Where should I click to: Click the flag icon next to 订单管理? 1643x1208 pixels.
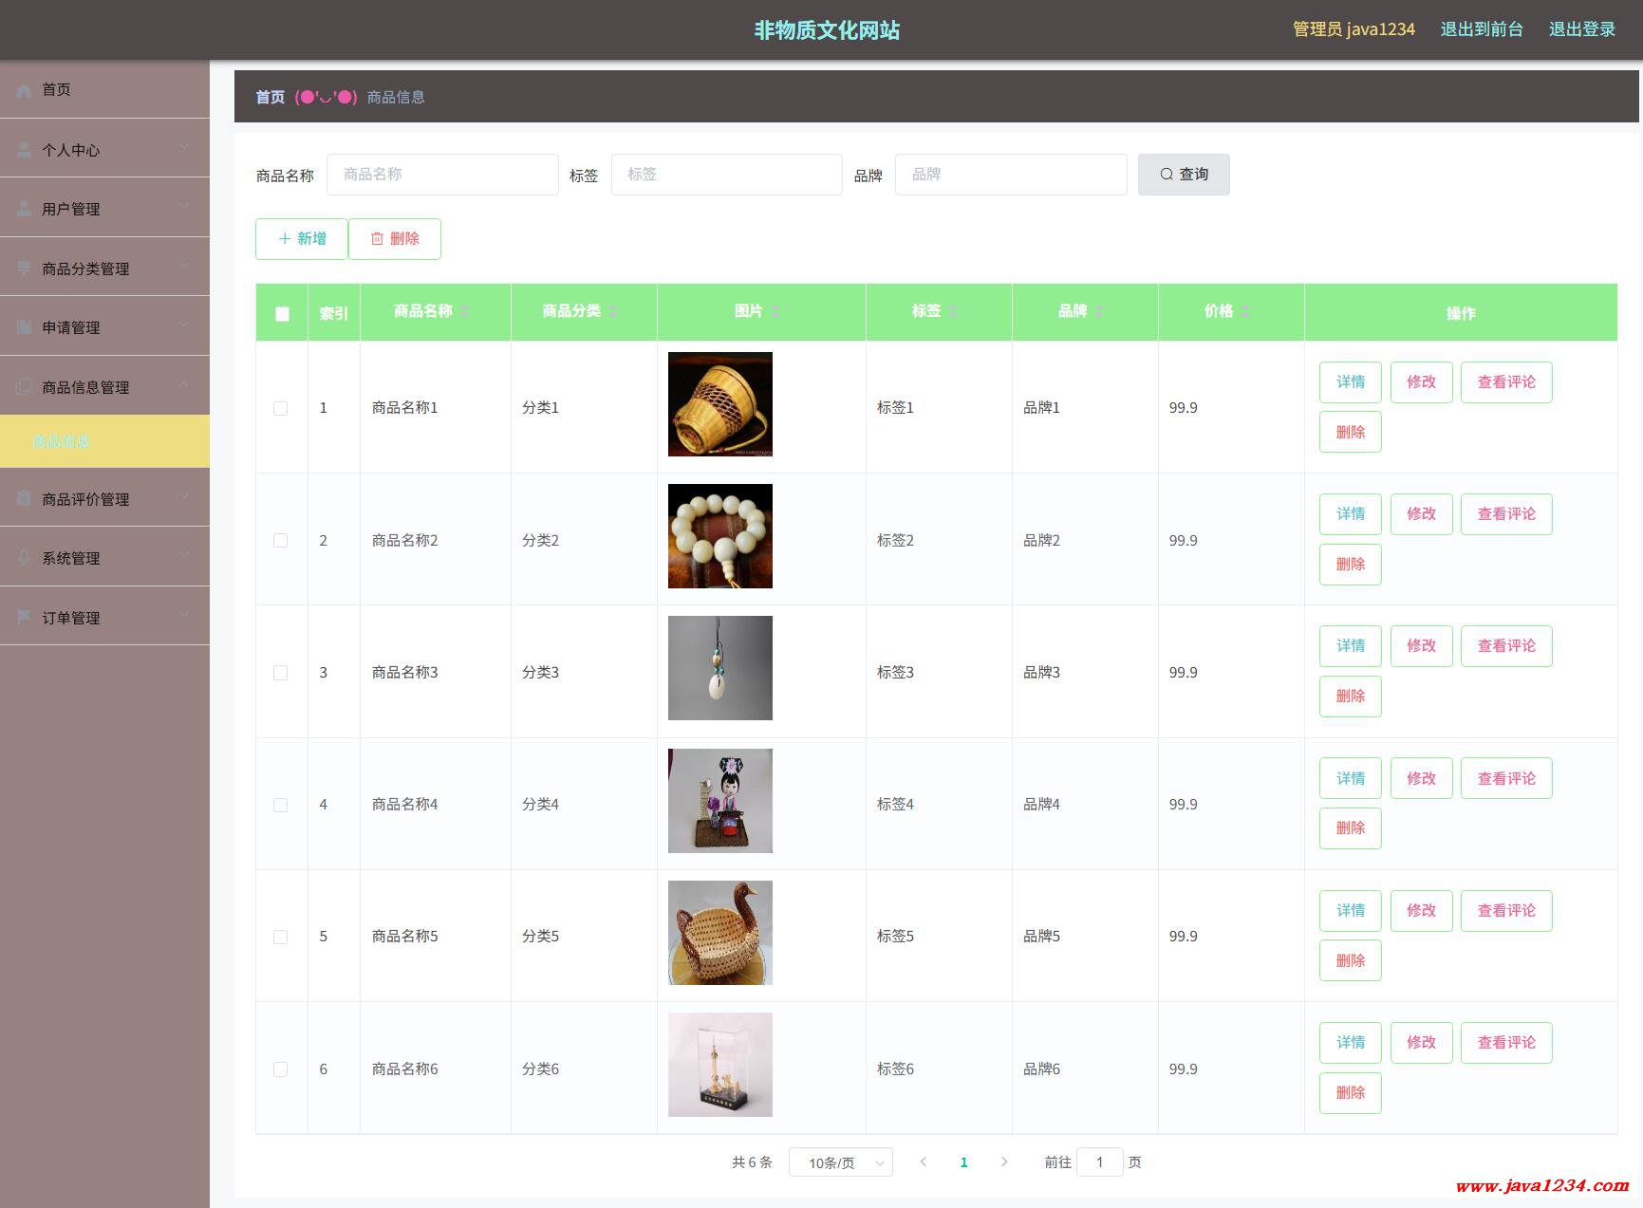(24, 617)
